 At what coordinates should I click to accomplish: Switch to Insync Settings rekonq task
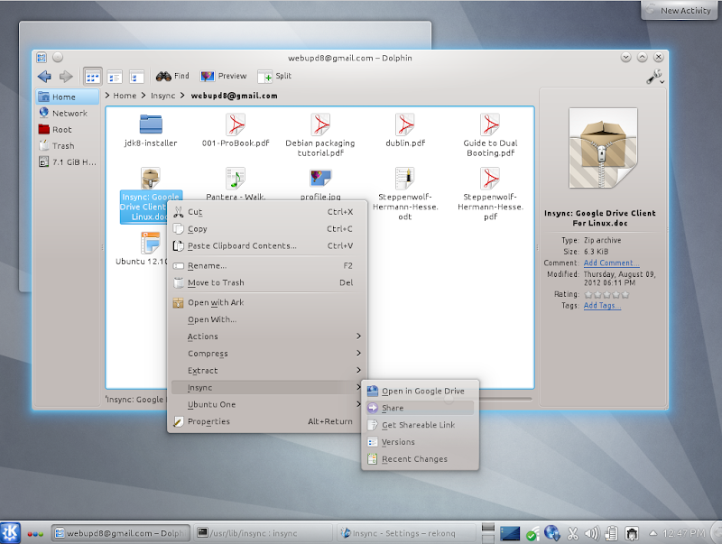(406, 533)
